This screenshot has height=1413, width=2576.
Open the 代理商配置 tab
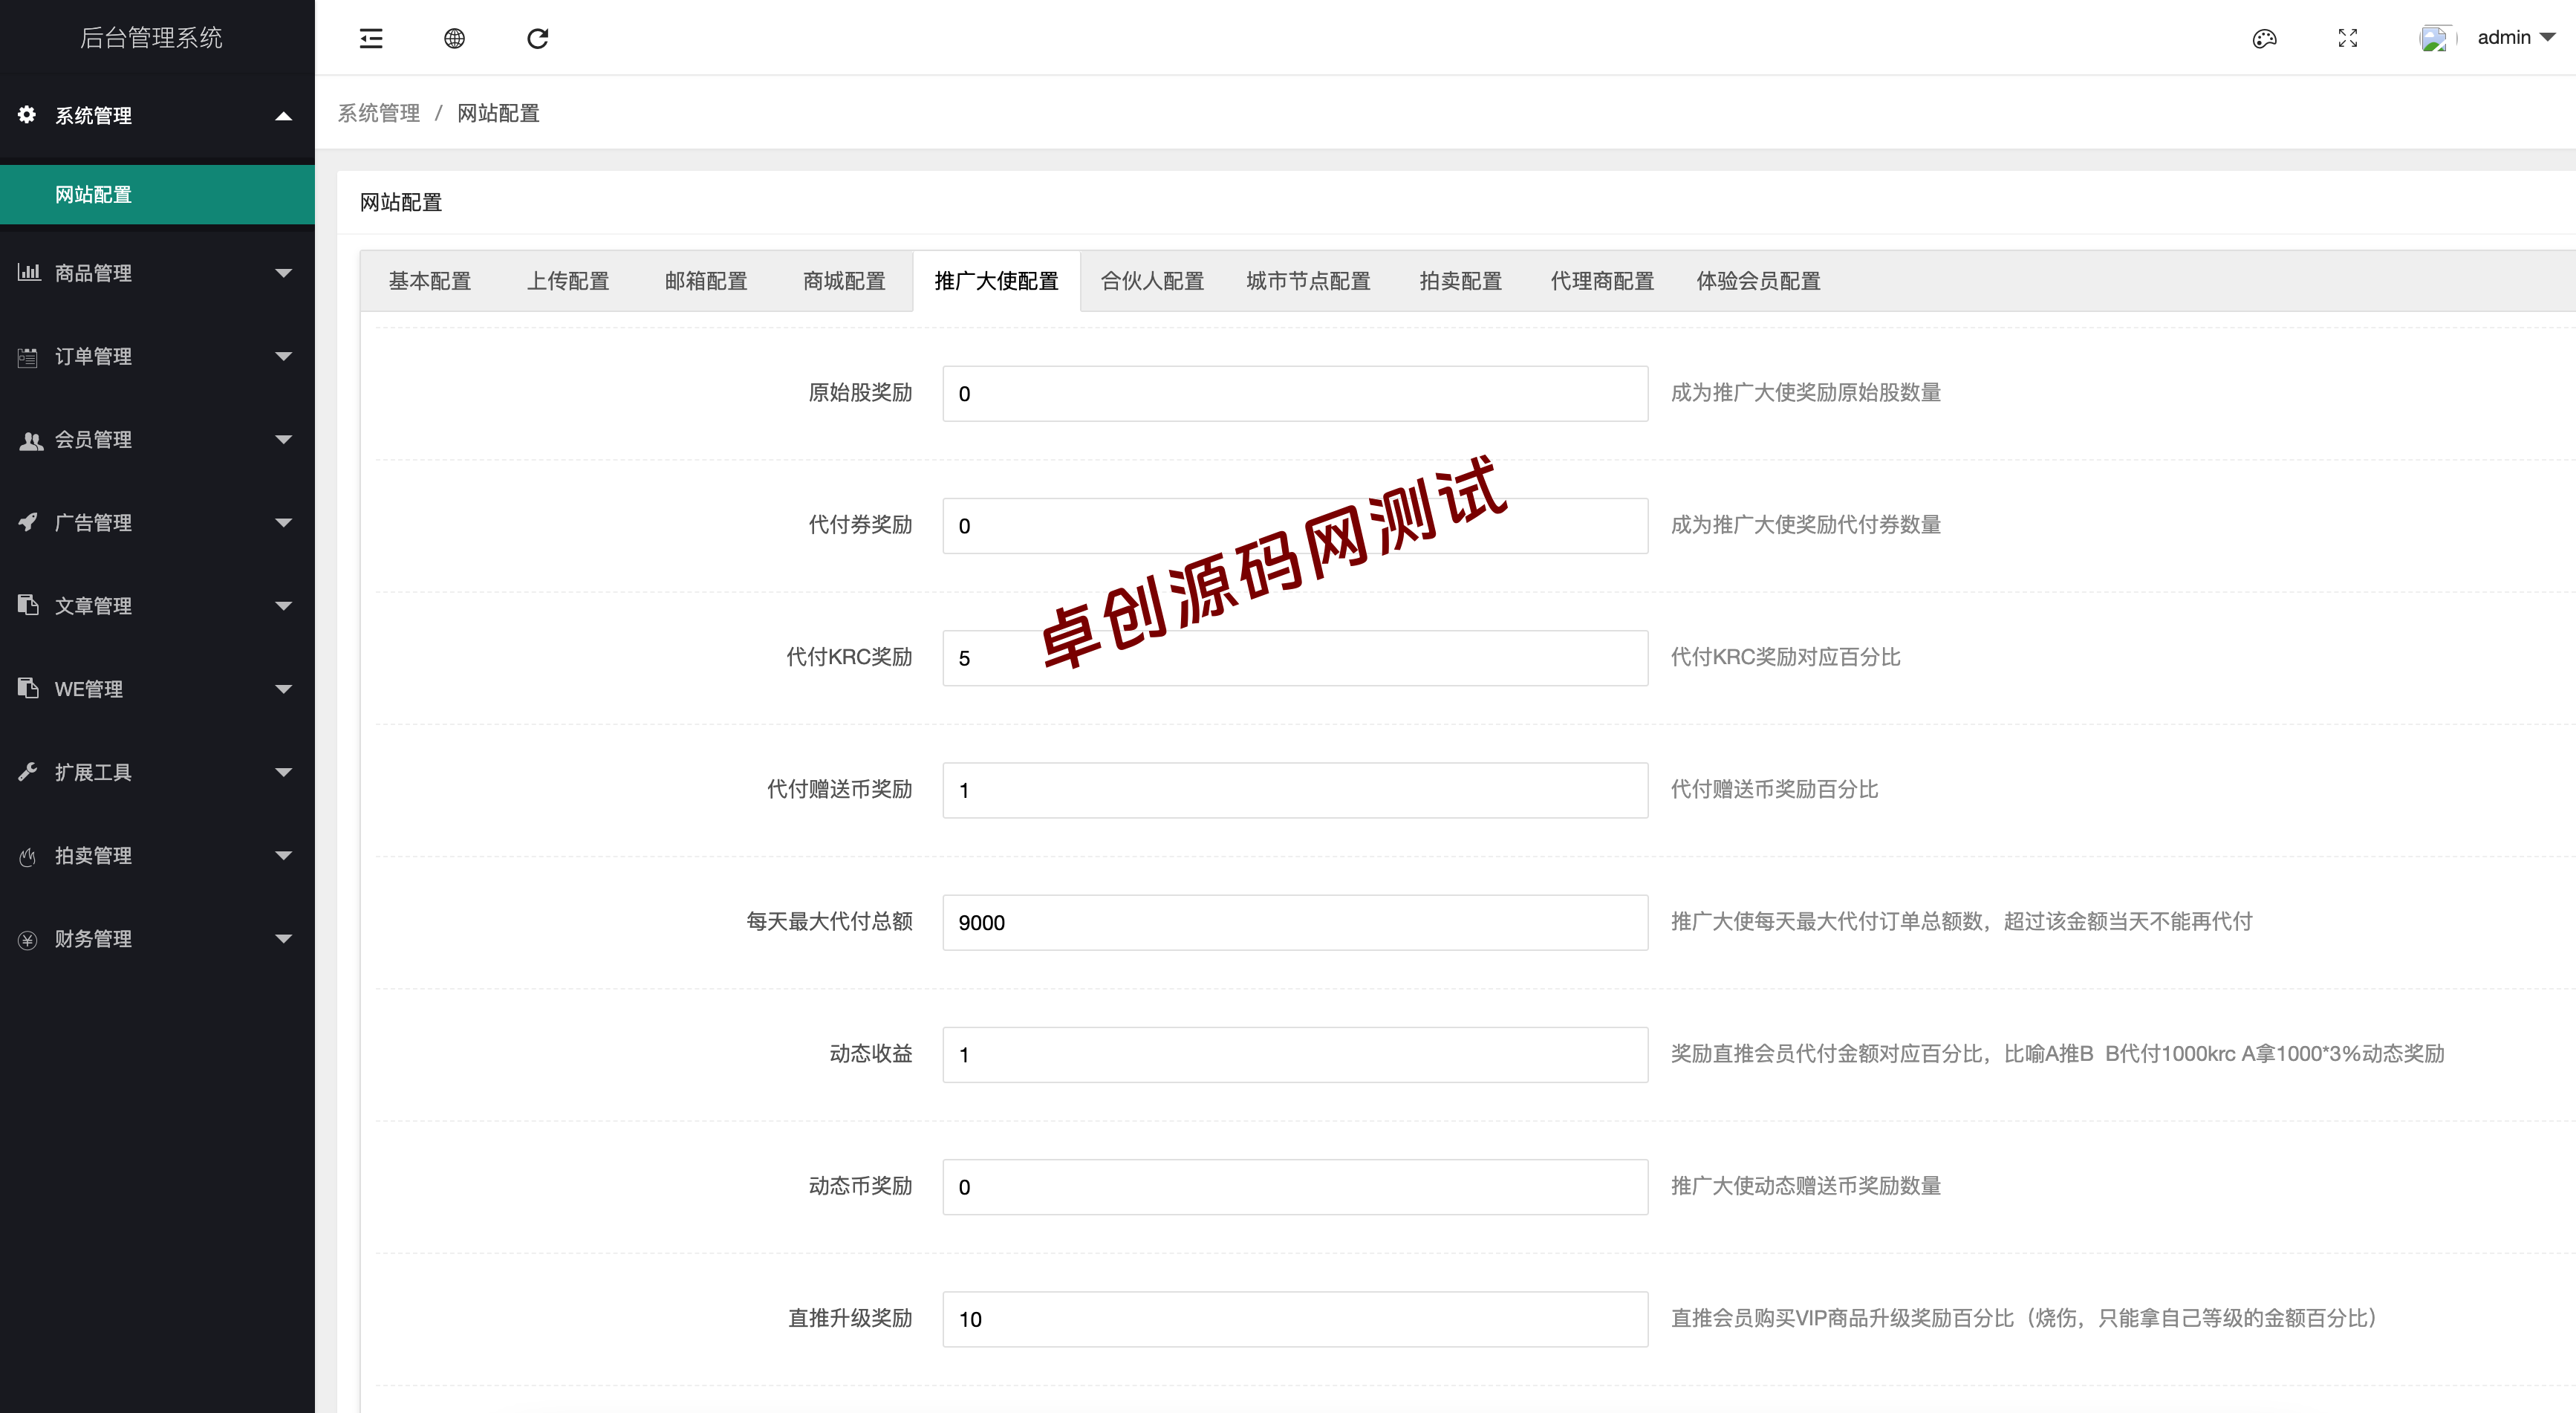click(1602, 281)
